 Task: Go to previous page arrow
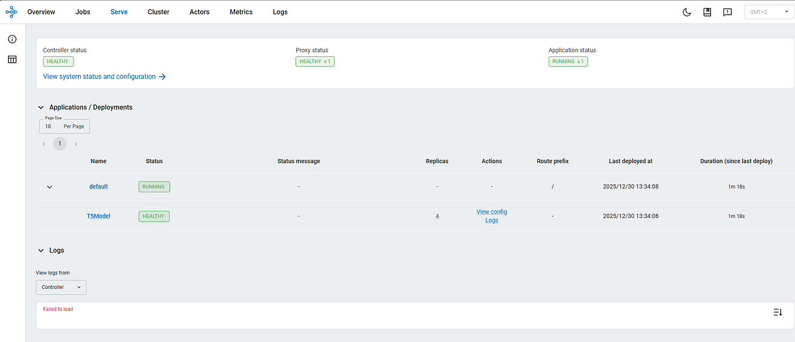coord(44,144)
